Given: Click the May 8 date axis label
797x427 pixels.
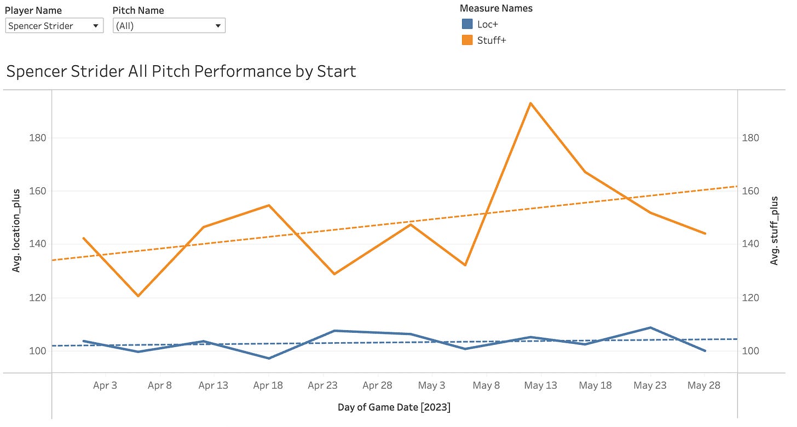Looking at the screenshot, I should click(486, 385).
